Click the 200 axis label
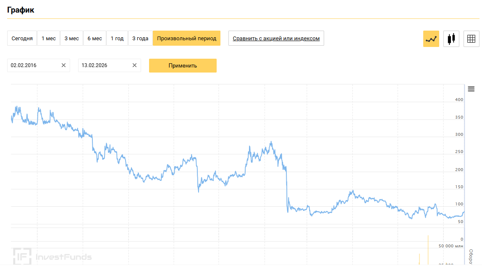The height and width of the screenshot is (270, 482). [x=459, y=169]
